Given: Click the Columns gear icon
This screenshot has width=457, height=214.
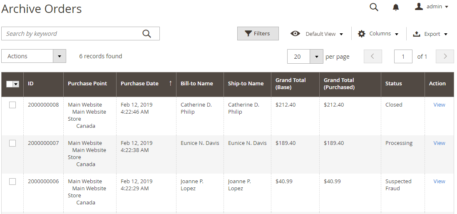Looking at the screenshot, I should [362, 34].
